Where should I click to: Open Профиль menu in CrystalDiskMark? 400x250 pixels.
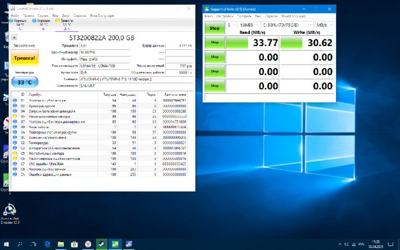pyautogui.click(x=244, y=16)
